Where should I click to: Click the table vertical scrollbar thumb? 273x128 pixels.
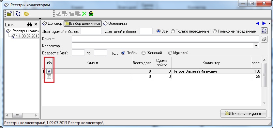tap(264, 75)
